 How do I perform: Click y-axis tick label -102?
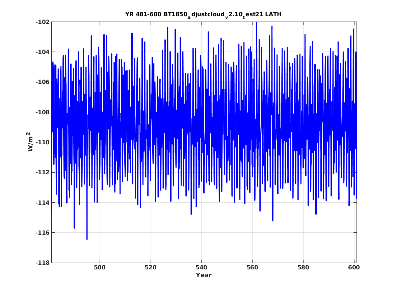click(43, 22)
